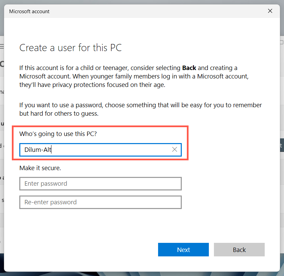Click the "Create a user for this PC" heading
The width and height of the screenshot is (284, 276).
coord(70,48)
